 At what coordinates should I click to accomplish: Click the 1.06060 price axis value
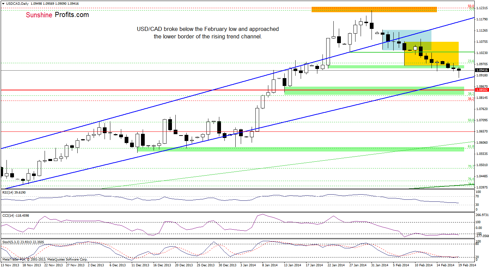coord(482,143)
